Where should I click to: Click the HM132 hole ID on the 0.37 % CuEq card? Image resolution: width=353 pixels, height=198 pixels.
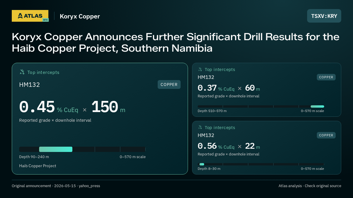coord(206,77)
